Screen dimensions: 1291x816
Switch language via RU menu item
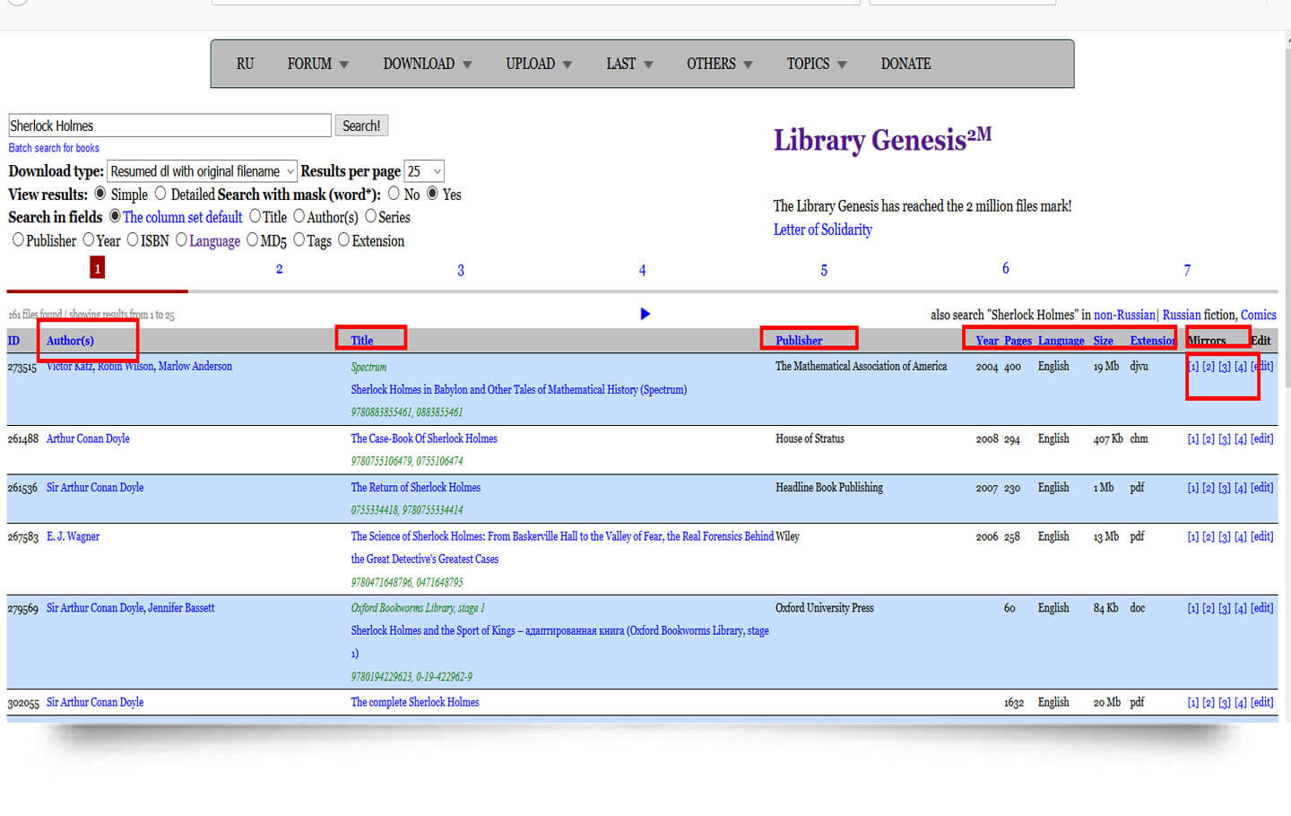245,64
